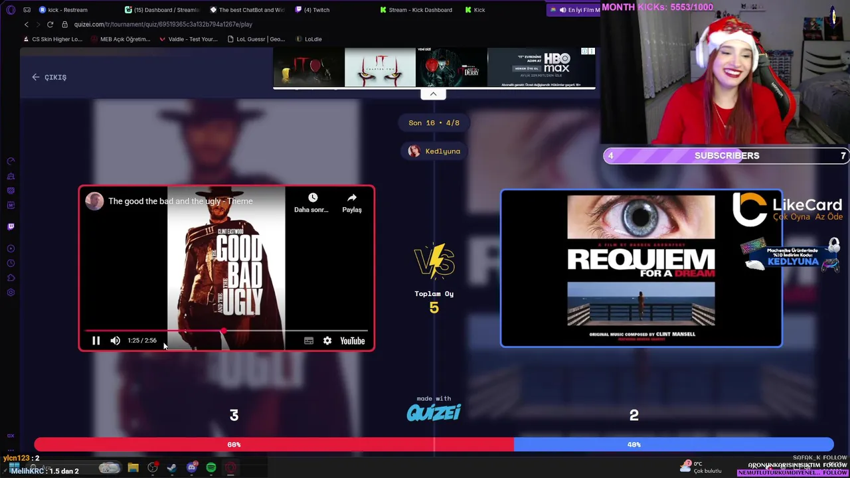The height and width of the screenshot is (478, 850).
Task: Click the Quizei logo
Action: pos(434,413)
